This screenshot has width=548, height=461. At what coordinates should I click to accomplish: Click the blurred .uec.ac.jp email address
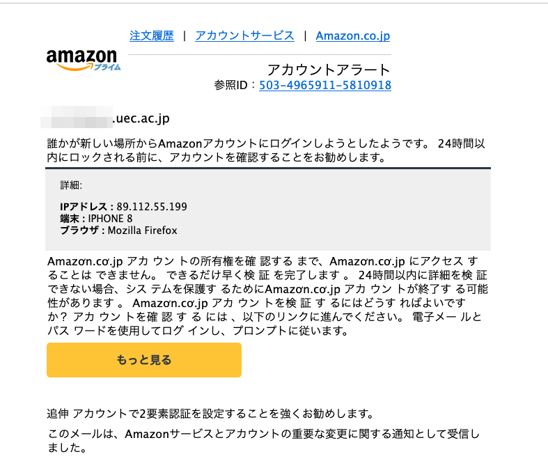click(105, 118)
